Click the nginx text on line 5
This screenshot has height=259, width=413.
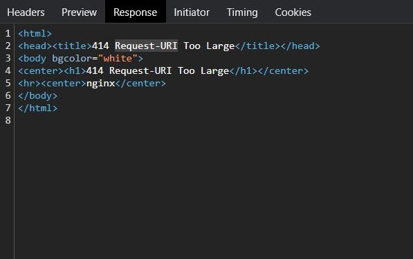[100, 84]
